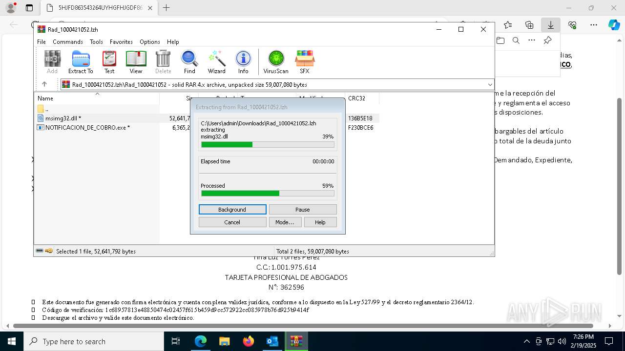The width and height of the screenshot is (625, 351).
Task: Open Edge favorites star icon
Action: 508,25
